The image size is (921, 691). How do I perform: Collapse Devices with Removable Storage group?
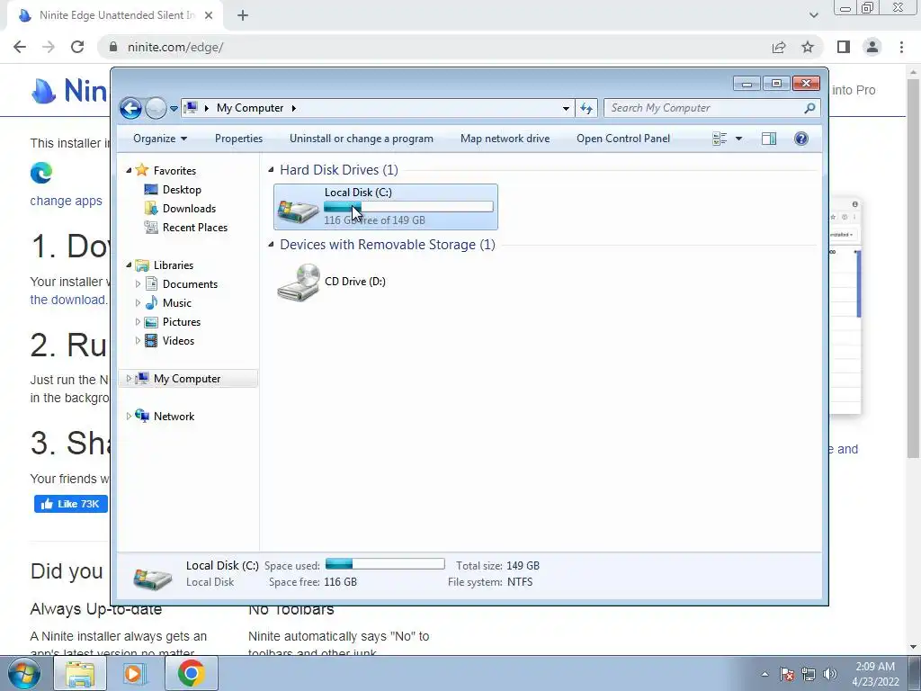click(x=271, y=245)
